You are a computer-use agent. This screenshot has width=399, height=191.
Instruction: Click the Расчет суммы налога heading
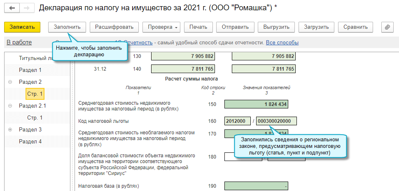(191, 79)
